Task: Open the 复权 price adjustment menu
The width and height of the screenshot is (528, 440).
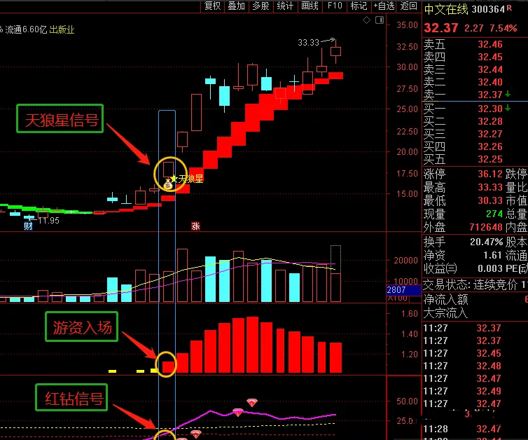Action: tap(212, 6)
